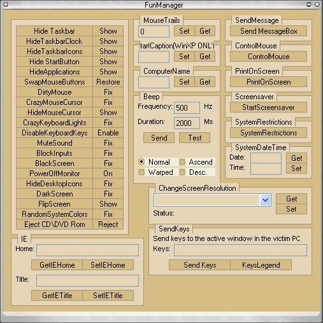Screen dimensions: 323x323
Task: Click the Send MessageBox button
Action: (268, 31)
